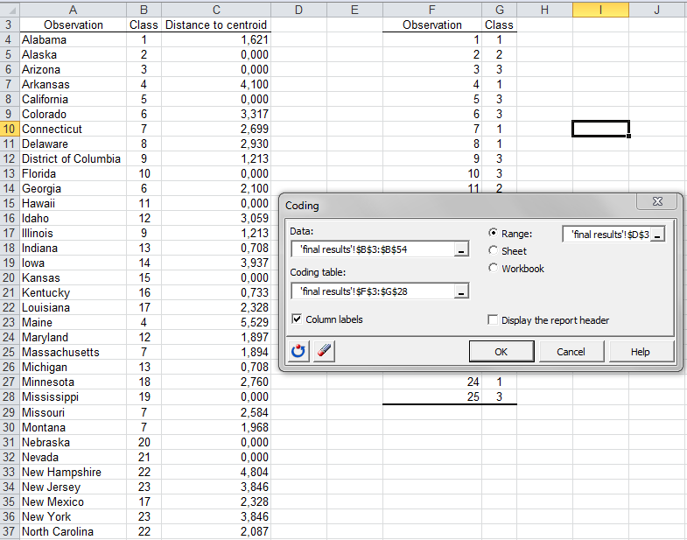Click the cell containing District of Columbia

pos(74,158)
